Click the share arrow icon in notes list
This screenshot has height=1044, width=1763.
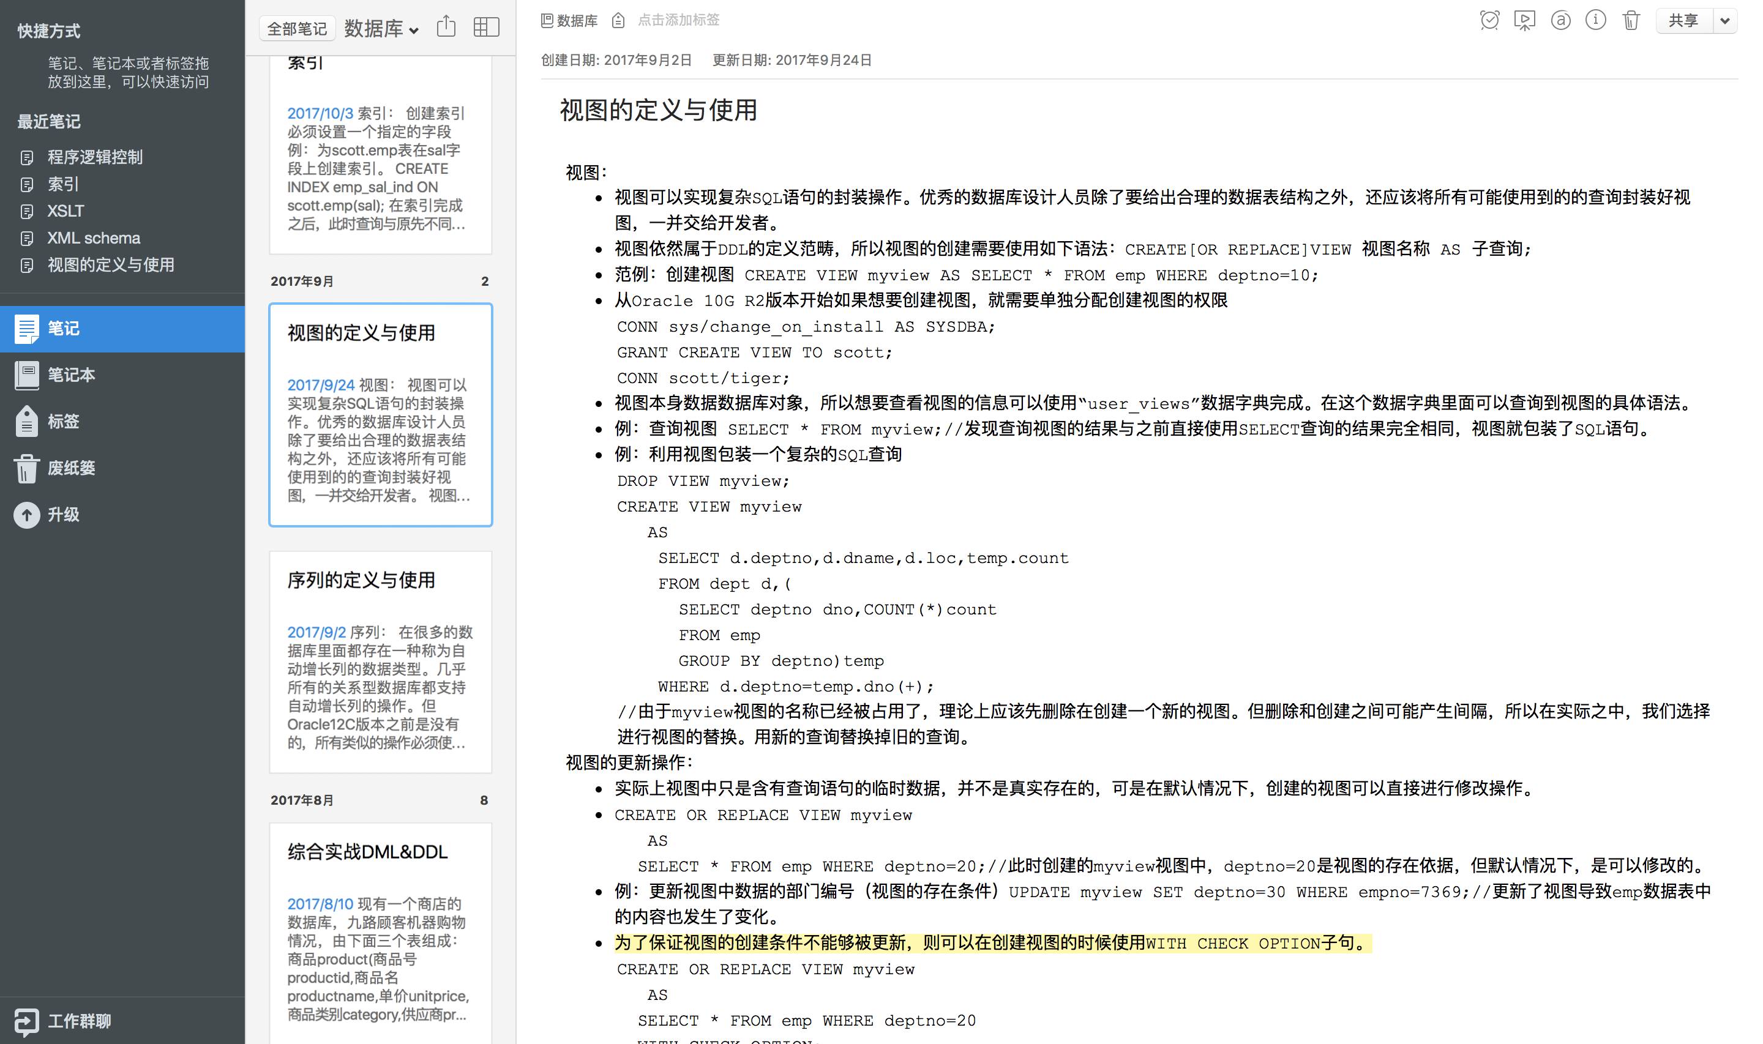446,28
